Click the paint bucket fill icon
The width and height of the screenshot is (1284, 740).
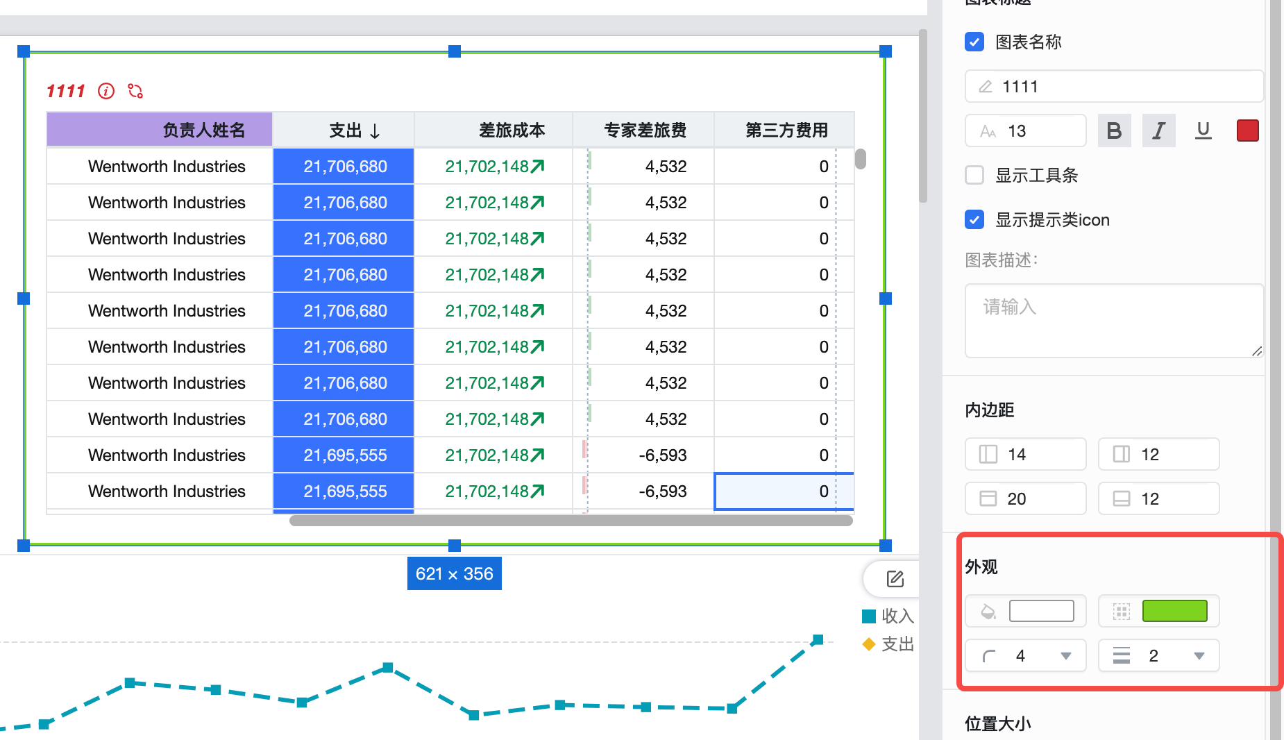[988, 611]
